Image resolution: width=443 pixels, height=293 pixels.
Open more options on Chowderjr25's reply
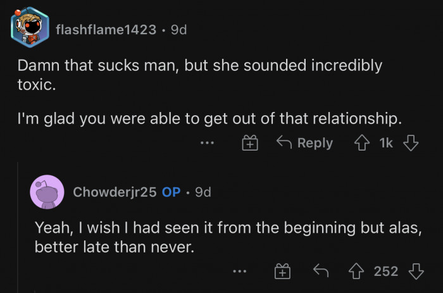pyautogui.click(x=239, y=271)
